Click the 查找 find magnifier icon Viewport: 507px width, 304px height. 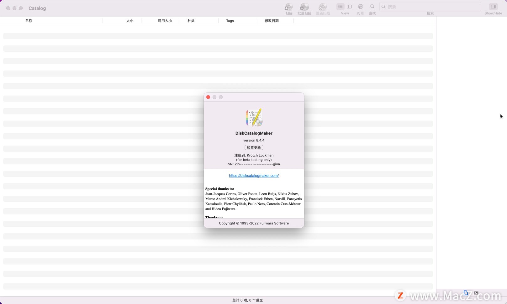click(x=372, y=7)
